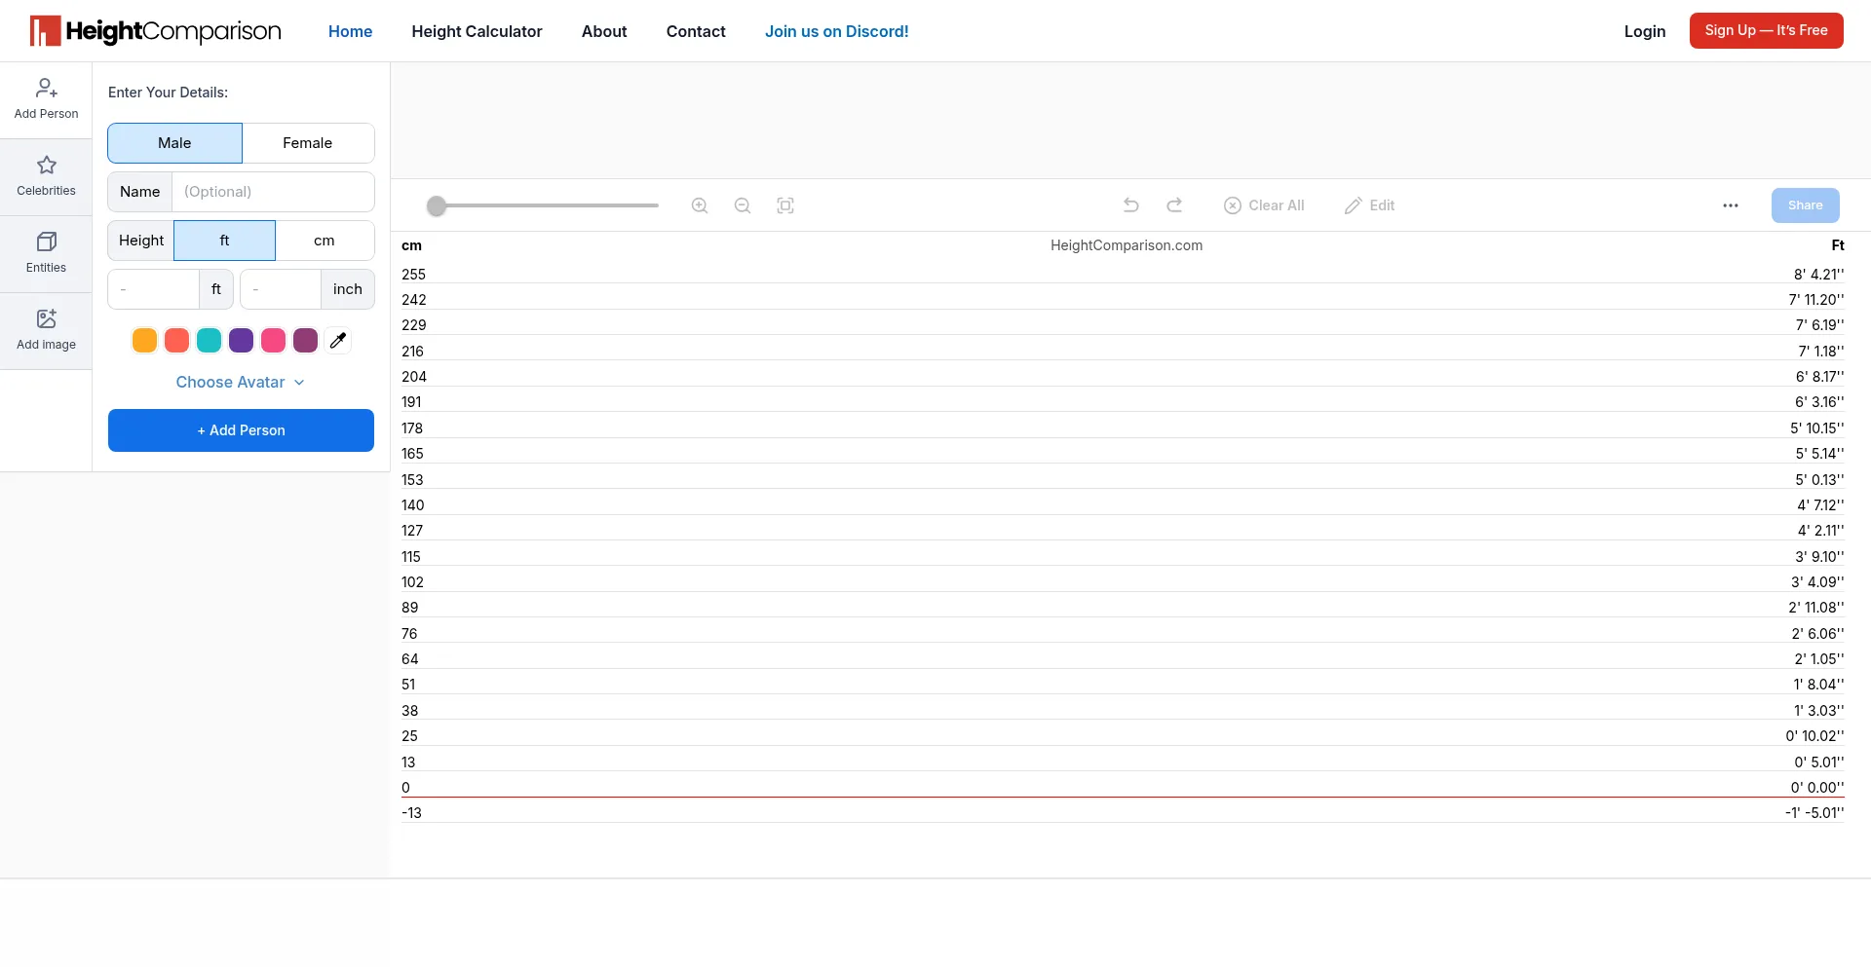Go to the Home page
This screenshot has height=967, width=1871.
[x=350, y=31]
